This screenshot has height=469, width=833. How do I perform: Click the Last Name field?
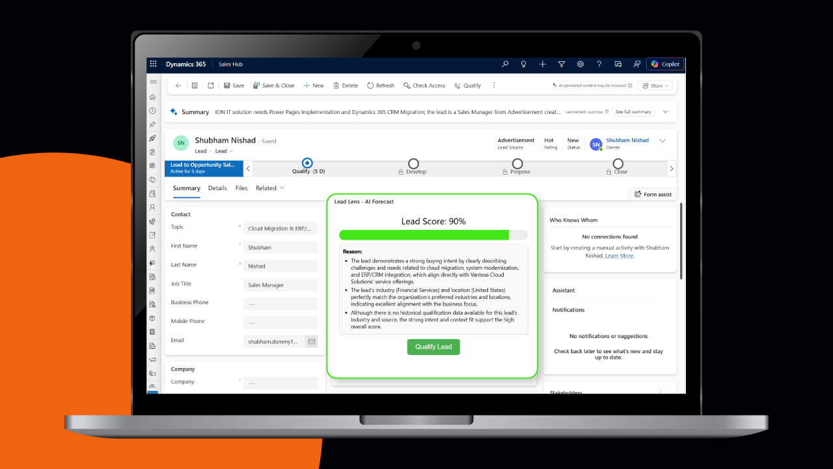pos(280,266)
